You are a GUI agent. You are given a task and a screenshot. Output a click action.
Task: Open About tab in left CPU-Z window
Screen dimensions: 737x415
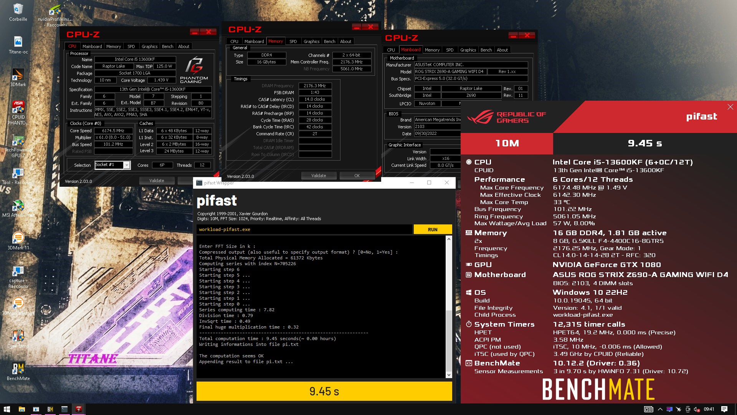[x=183, y=46]
